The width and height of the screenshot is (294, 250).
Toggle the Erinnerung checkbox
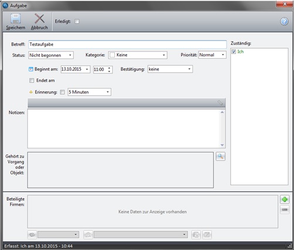(62, 92)
